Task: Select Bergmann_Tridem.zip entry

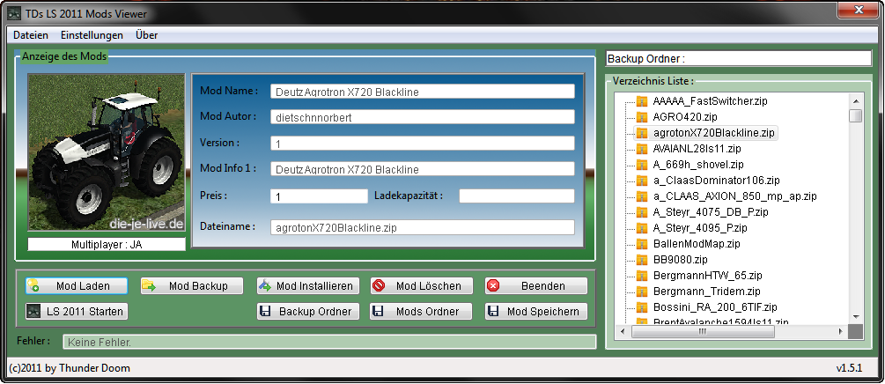Action: pyautogui.click(x=706, y=292)
